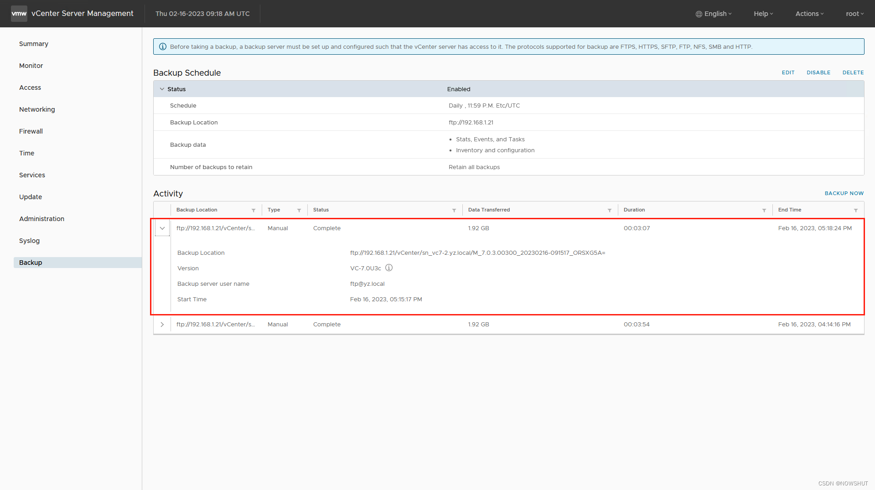Sort by Type column header
The height and width of the screenshot is (490, 875).
click(x=274, y=210)
